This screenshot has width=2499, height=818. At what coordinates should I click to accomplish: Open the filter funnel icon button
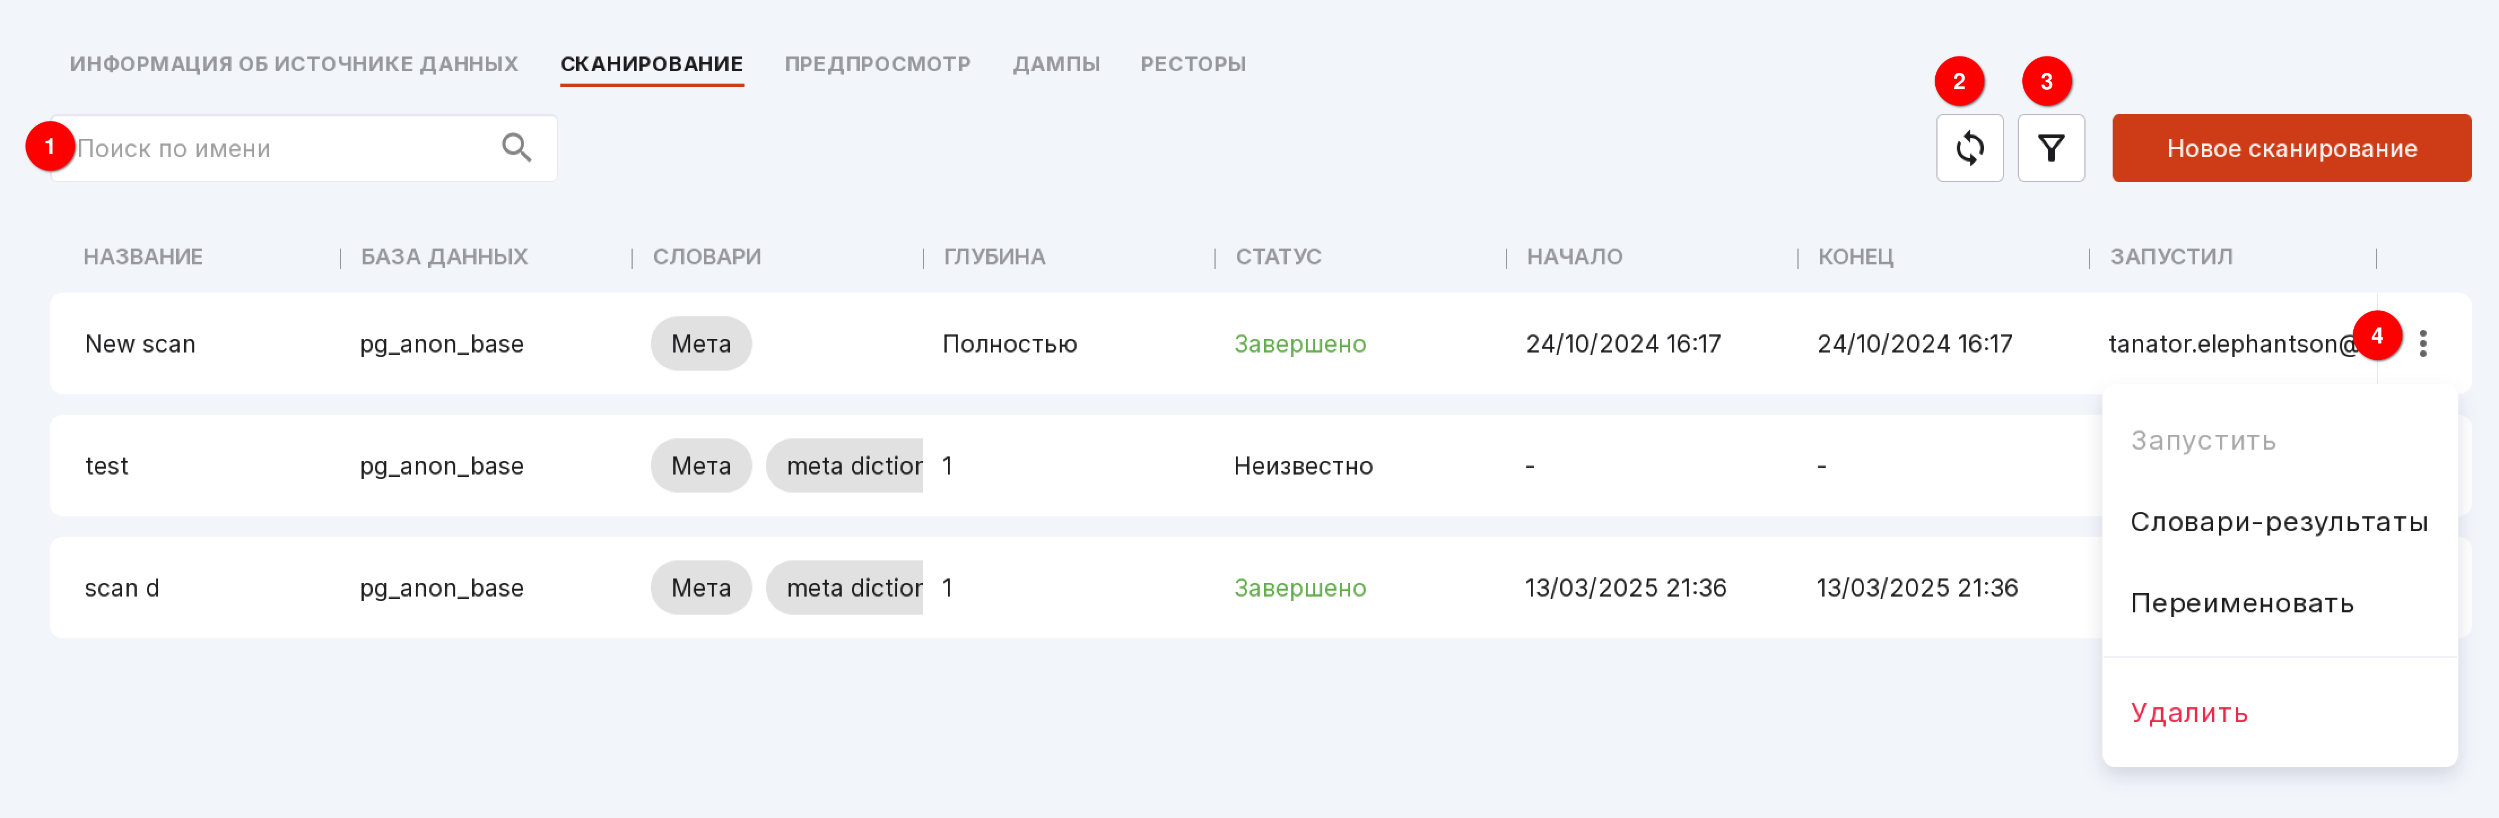pos(2051,149)
